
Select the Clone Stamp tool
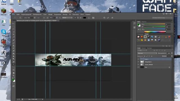tap(13, 45)
